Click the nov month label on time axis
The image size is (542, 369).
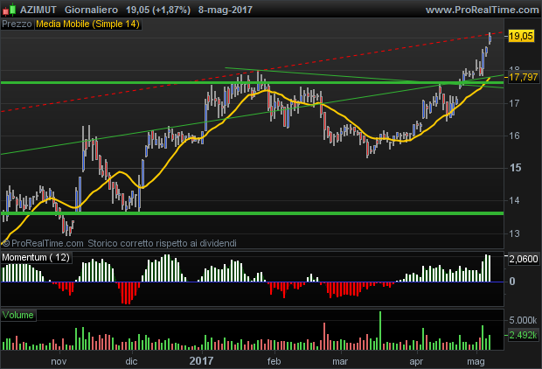pyautogui.click(x=59, y=362)
